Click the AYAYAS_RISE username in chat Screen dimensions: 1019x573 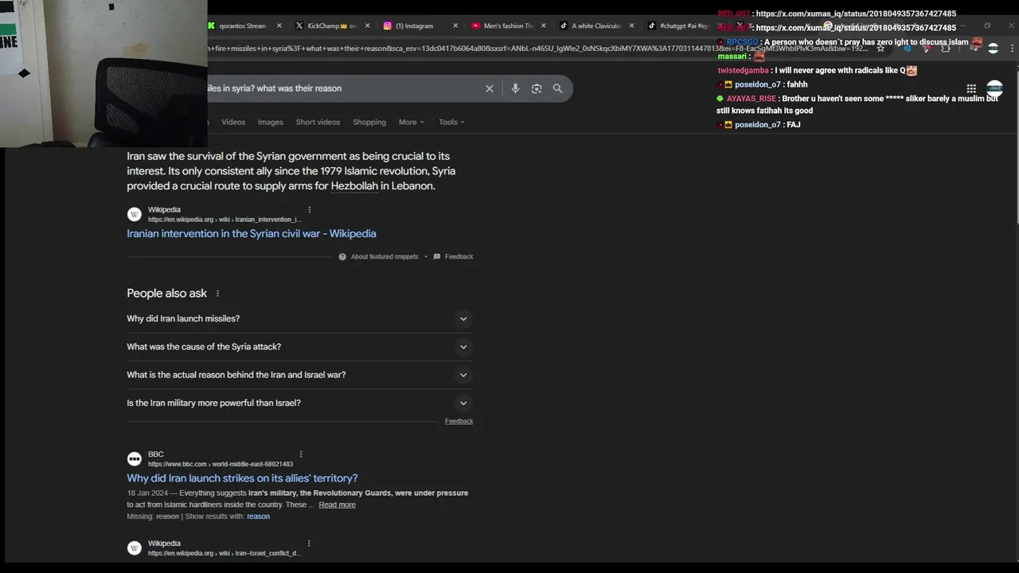[x=751, y=99]
